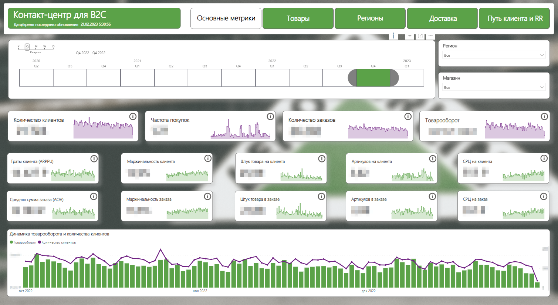Switch timeline granularity to Week (W)
This screenshot has height=305, width=558.
pos(45,47)
